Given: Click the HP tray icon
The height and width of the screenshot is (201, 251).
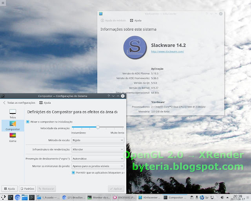Looking at the screenshot, I should pyautogui.click(x=202, y=197).
